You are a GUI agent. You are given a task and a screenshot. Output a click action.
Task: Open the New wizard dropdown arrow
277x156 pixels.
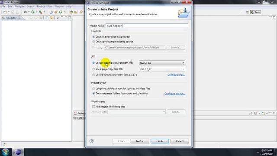9,12
